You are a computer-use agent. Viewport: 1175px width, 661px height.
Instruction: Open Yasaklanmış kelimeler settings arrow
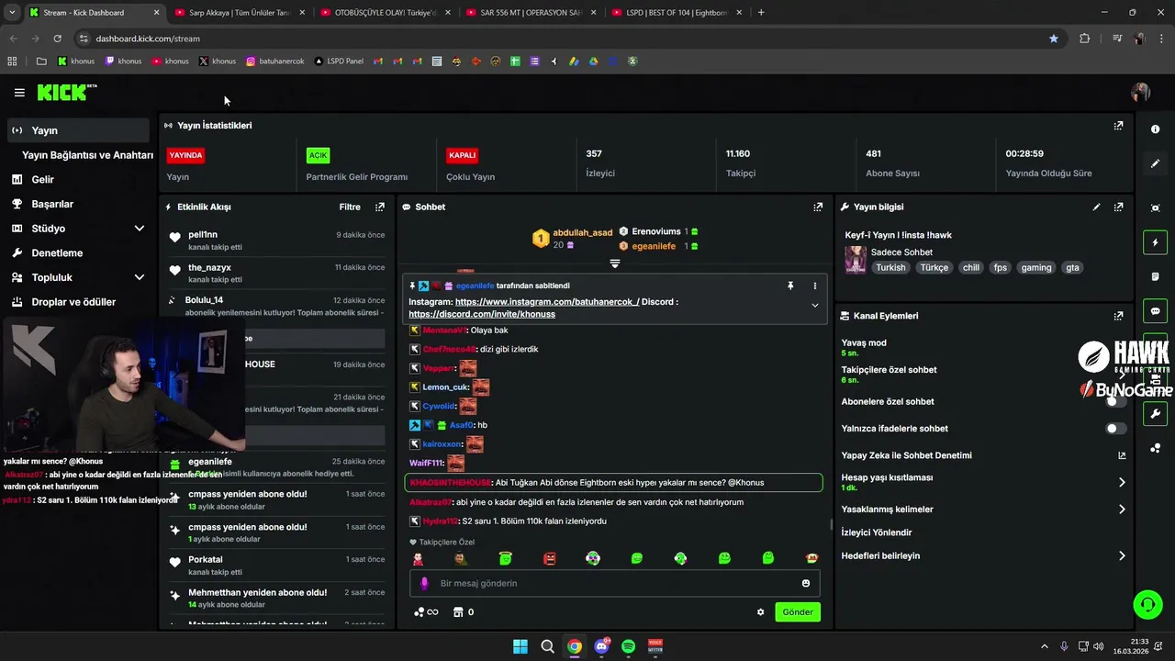tap(1122, 510)
